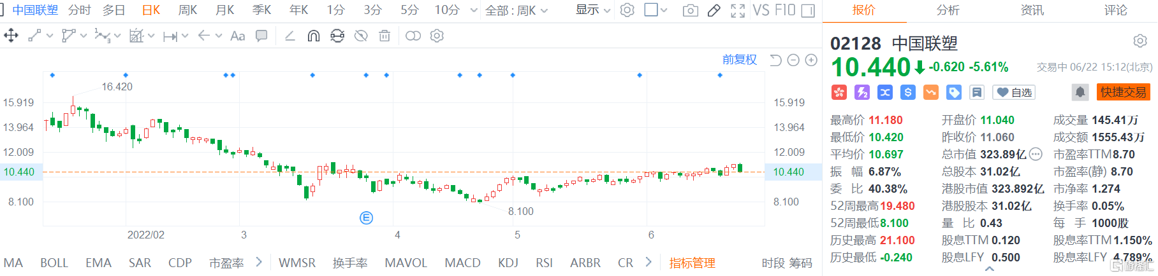
Task: Hide all drawings with eye-slash icon
Action: click(361, 36)
